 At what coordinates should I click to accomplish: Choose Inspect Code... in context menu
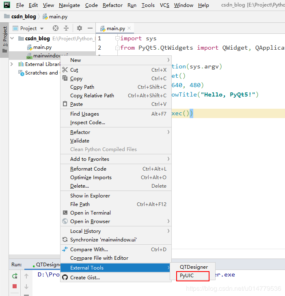116,122
